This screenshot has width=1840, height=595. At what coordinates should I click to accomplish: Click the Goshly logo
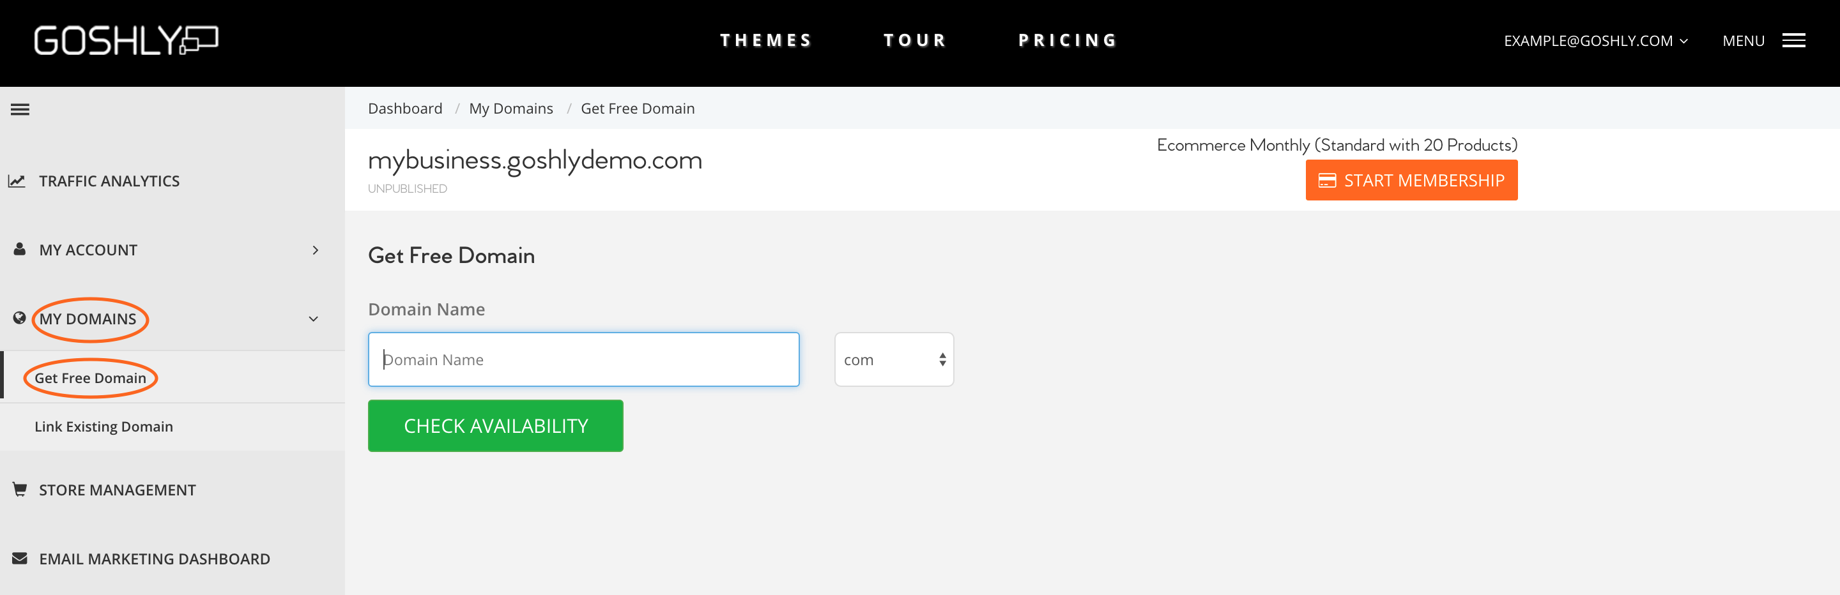pos(126,40)
